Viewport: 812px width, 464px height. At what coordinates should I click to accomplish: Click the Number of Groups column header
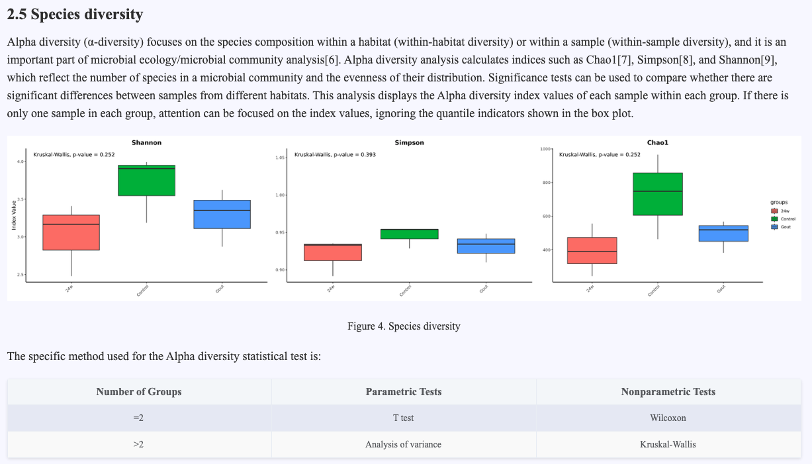pos(139,392)
